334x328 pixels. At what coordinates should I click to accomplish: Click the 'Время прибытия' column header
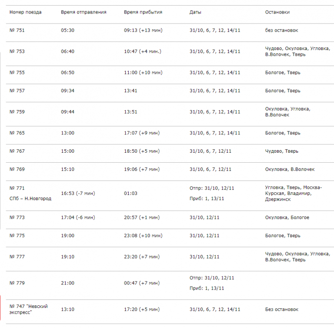143,12
